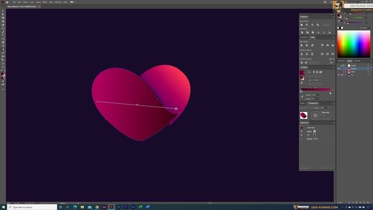Open the Effect menu
The height and width of the screenshot is (210, 373).
coord(45,2)
